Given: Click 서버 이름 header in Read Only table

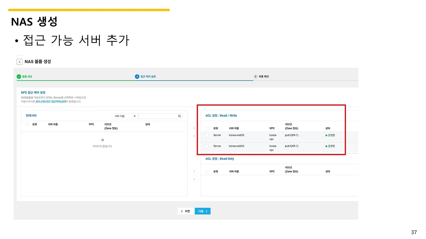Looking at the screenshot, I should point(234,172).
